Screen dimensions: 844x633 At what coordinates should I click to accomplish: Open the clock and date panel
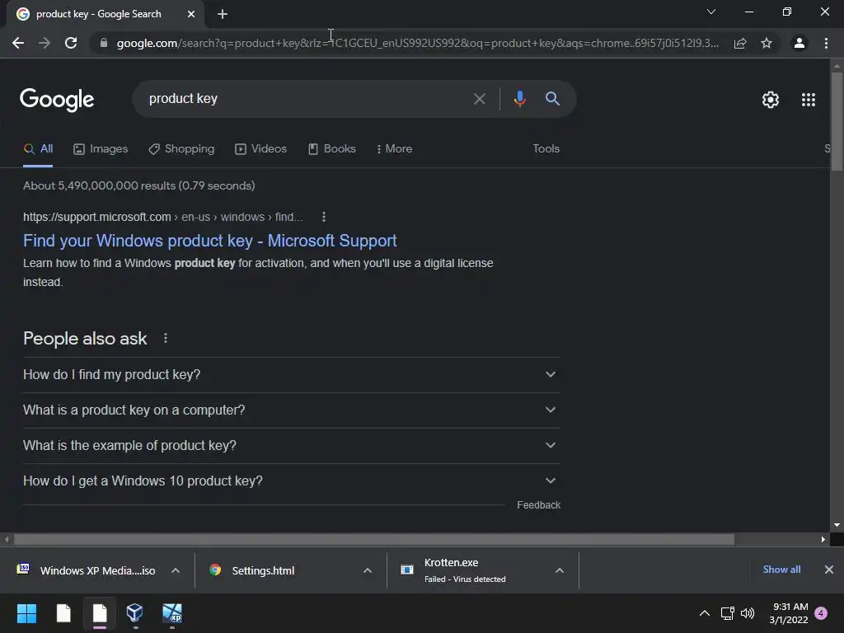click(x=789, y=613)
